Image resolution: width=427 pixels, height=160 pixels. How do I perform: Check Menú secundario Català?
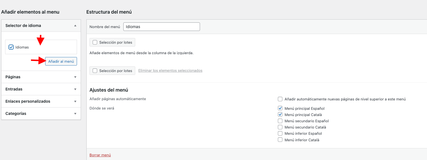point(280,127)
